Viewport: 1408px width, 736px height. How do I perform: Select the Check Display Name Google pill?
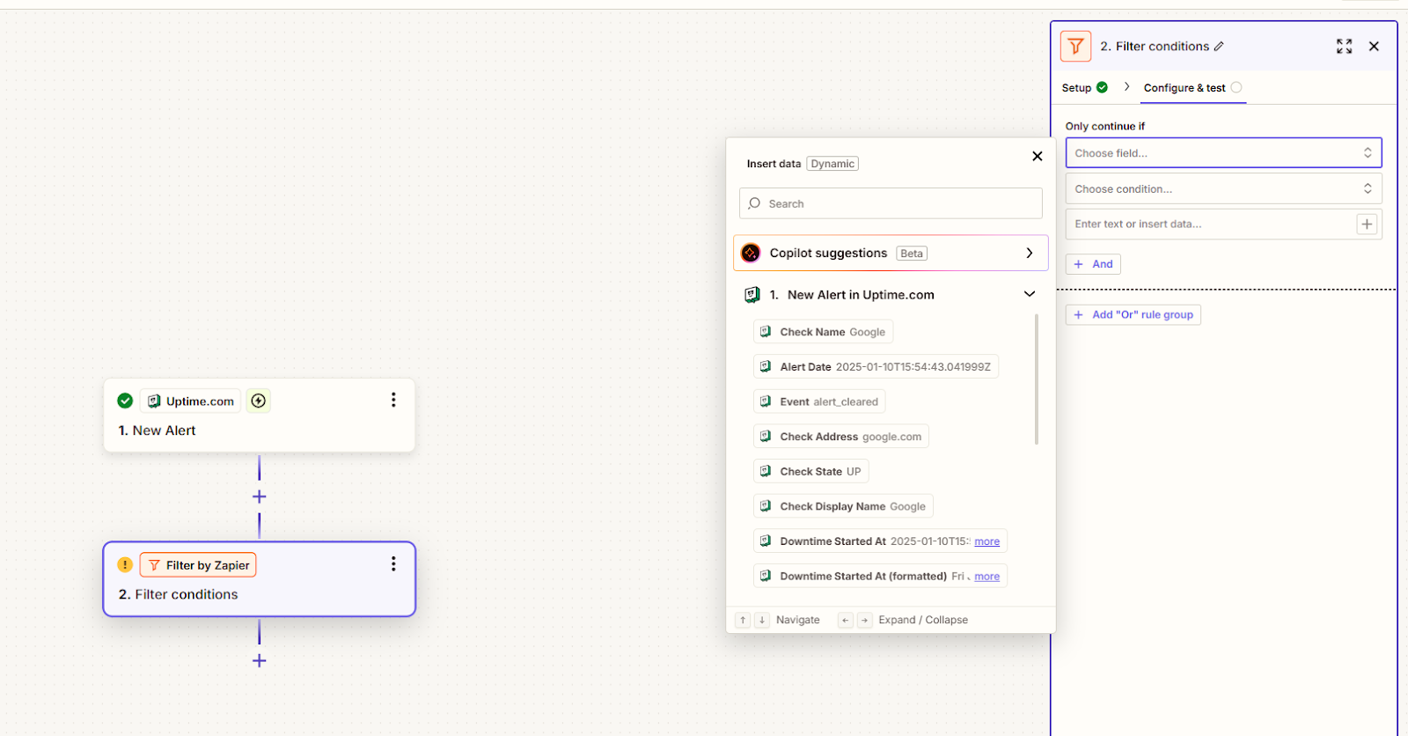[x=843, y=506]
